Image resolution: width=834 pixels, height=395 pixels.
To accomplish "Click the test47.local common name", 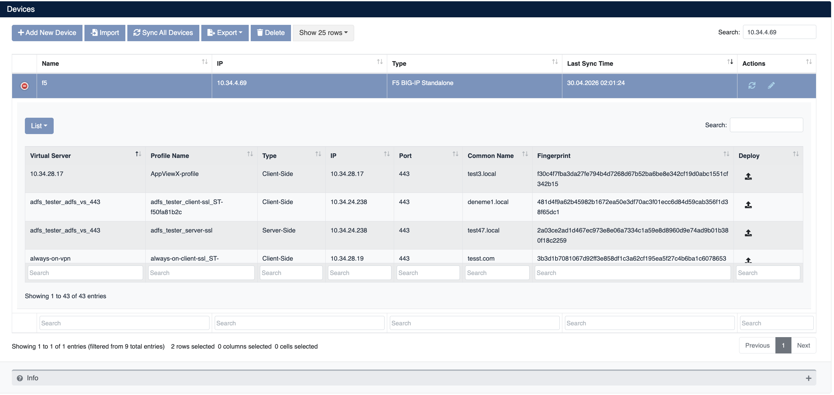I will [x=483, y=231].
